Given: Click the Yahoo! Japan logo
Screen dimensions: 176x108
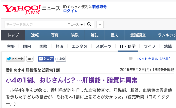Looking at the screenshot, I should 22,10.
